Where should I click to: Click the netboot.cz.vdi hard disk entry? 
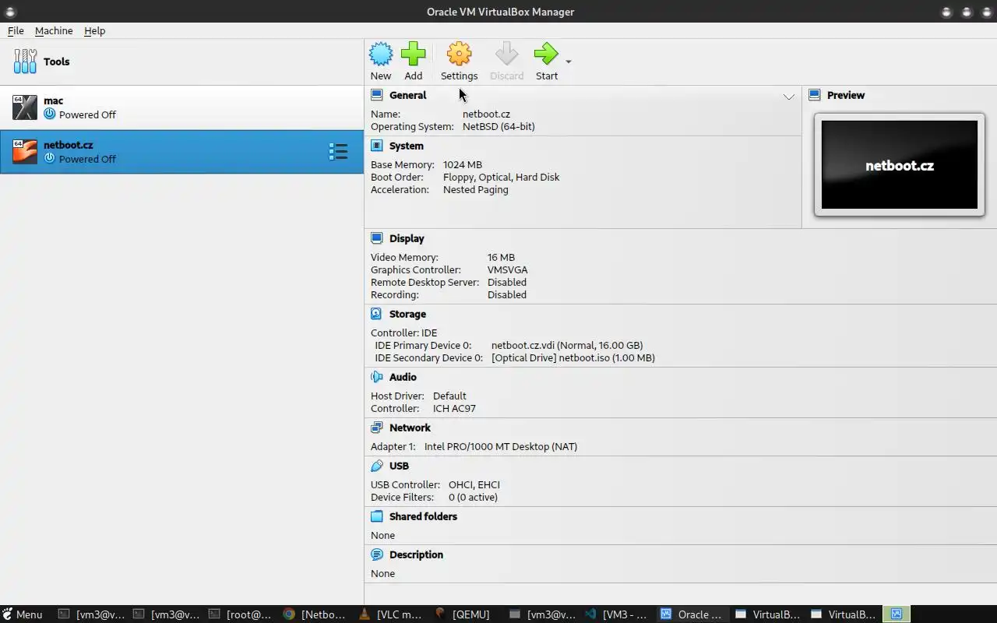pos(567,345)
